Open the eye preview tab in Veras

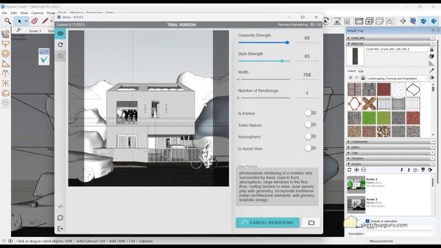[x=60, y=34]
